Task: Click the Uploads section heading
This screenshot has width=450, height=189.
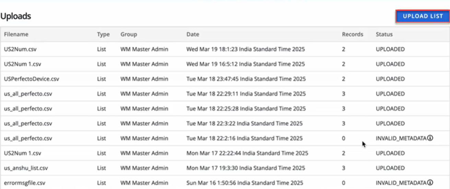Action: point(16,16)
